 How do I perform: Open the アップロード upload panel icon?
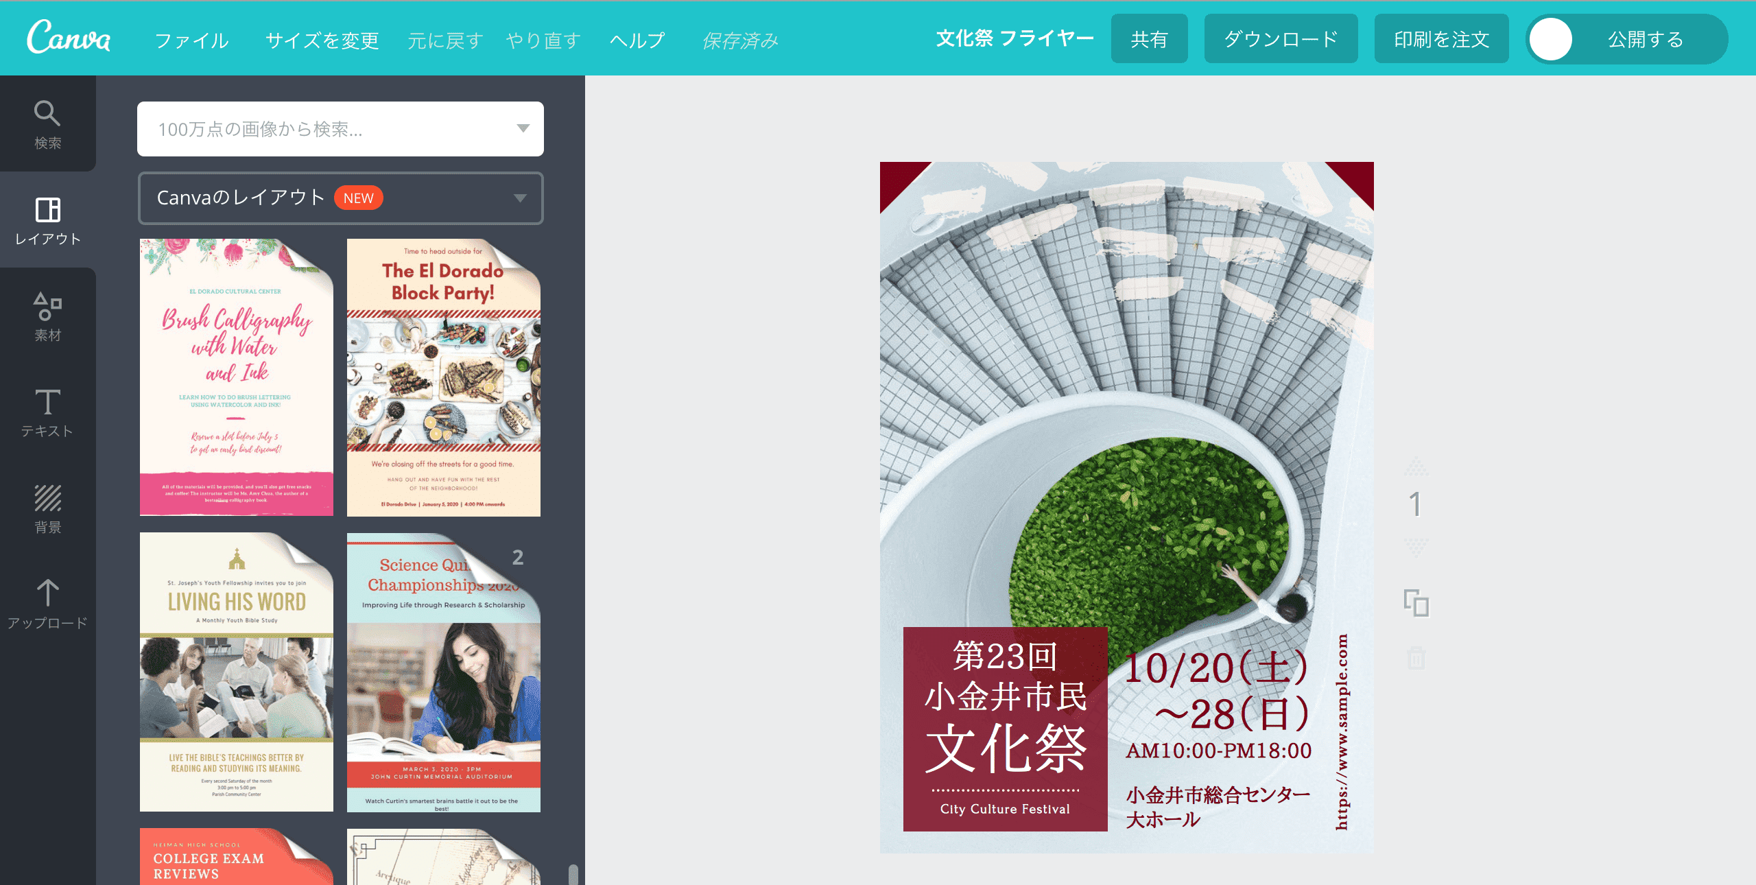[x=47, y=604]
